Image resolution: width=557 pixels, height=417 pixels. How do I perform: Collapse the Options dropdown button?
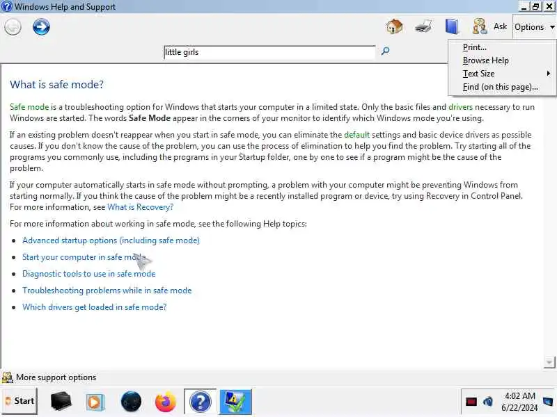pyautogui.click(x=534, y=27)
